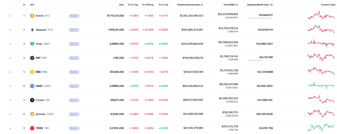The image size is (337, 134).
Task: Sort by '% за 7 дн' column header
Action: tap(163, 5)
